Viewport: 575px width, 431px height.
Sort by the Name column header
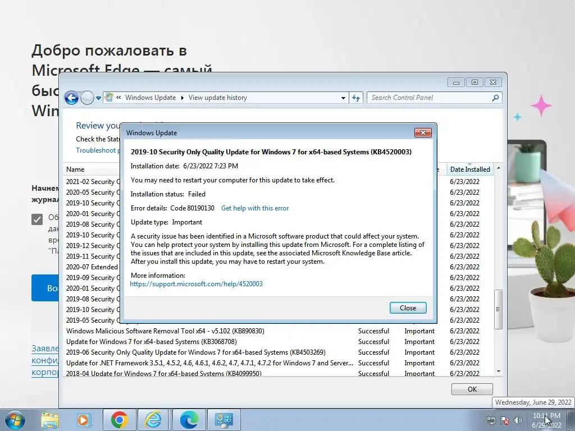(x=75, y=169)
